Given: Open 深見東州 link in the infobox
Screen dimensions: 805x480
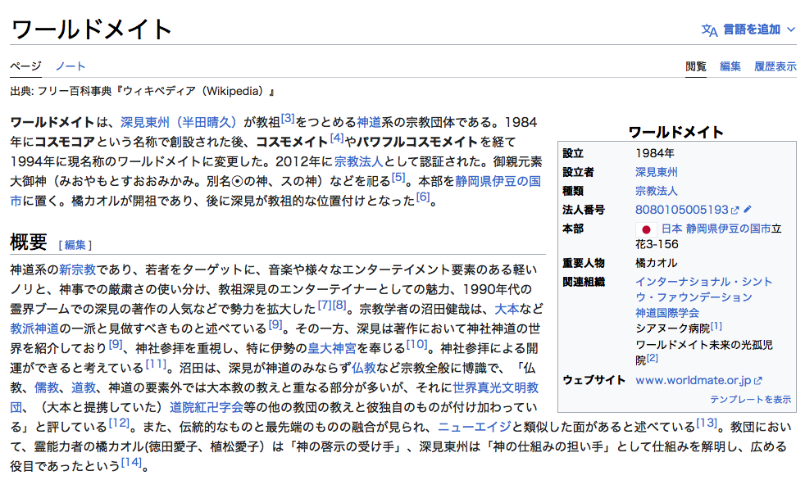Looking at the screenshot, I should [656, 172].
